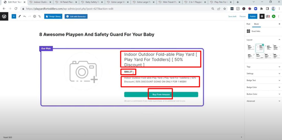Click the zoom magnifier in address bar

(213, 9)
